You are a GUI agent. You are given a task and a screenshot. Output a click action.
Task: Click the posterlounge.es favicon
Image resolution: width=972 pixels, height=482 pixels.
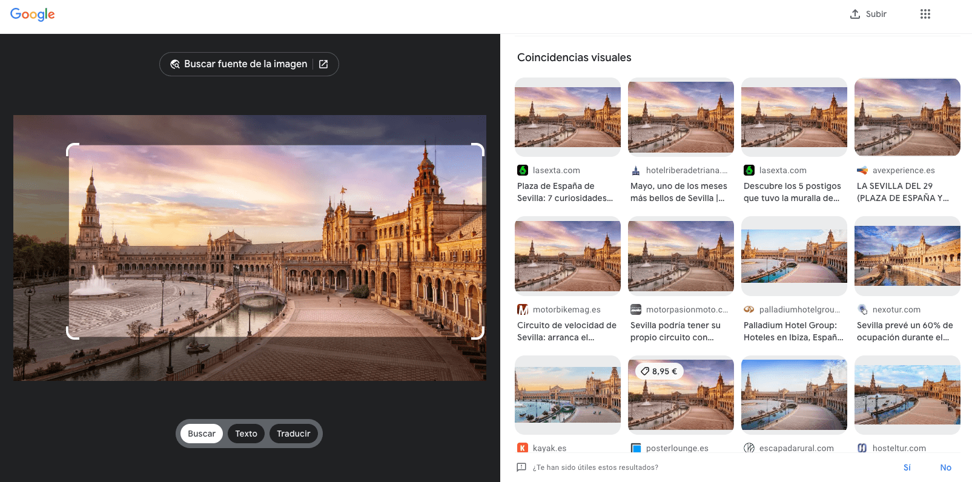pos(636,448)
